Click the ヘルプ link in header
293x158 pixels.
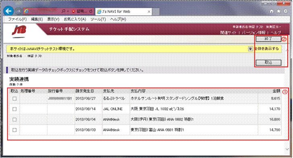pyautogui.click(x=276, y=33)
